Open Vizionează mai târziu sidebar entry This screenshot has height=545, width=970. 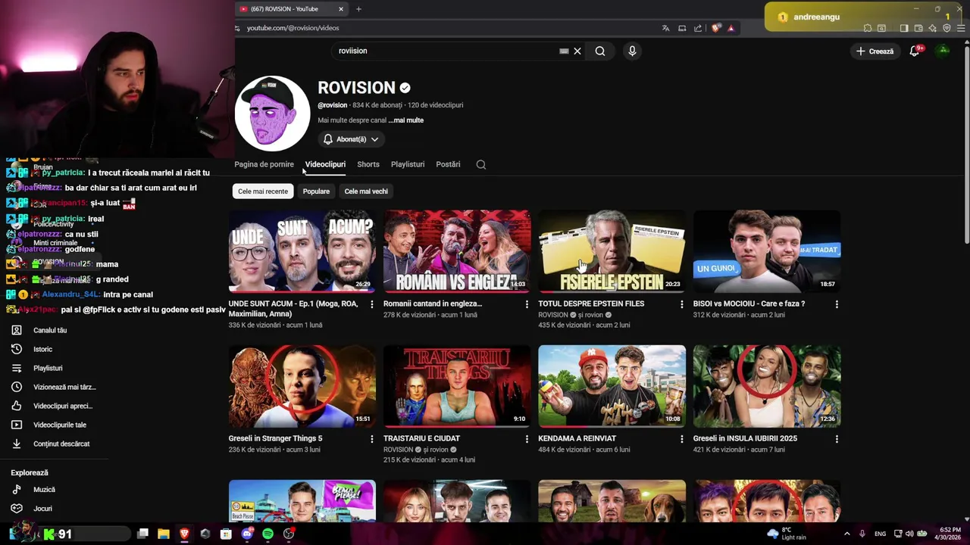point(64,388)
